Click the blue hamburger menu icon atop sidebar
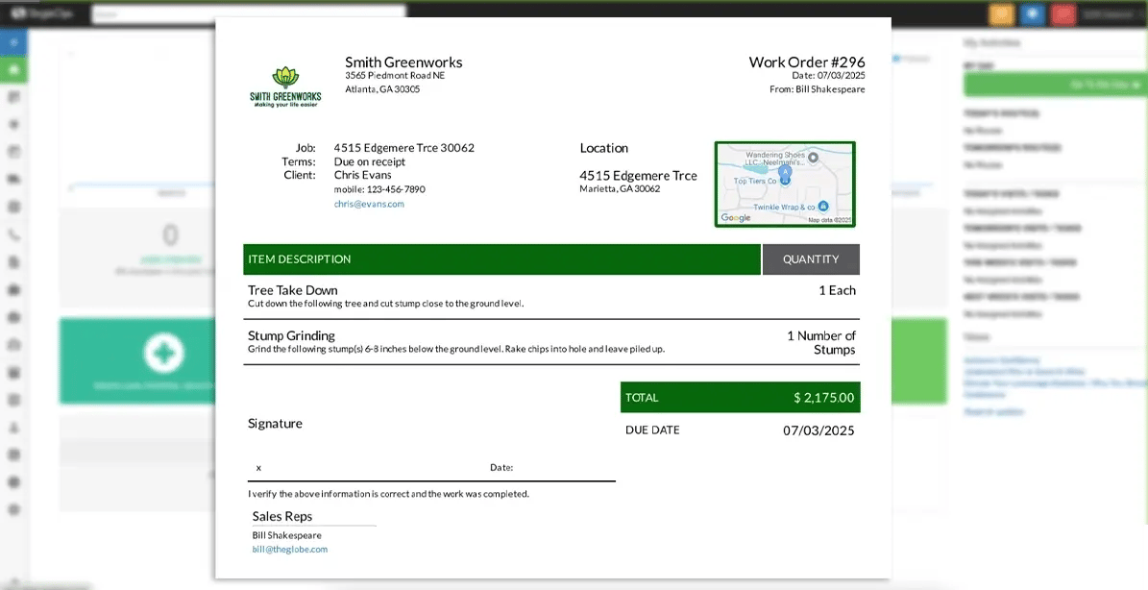 point(13,43)
